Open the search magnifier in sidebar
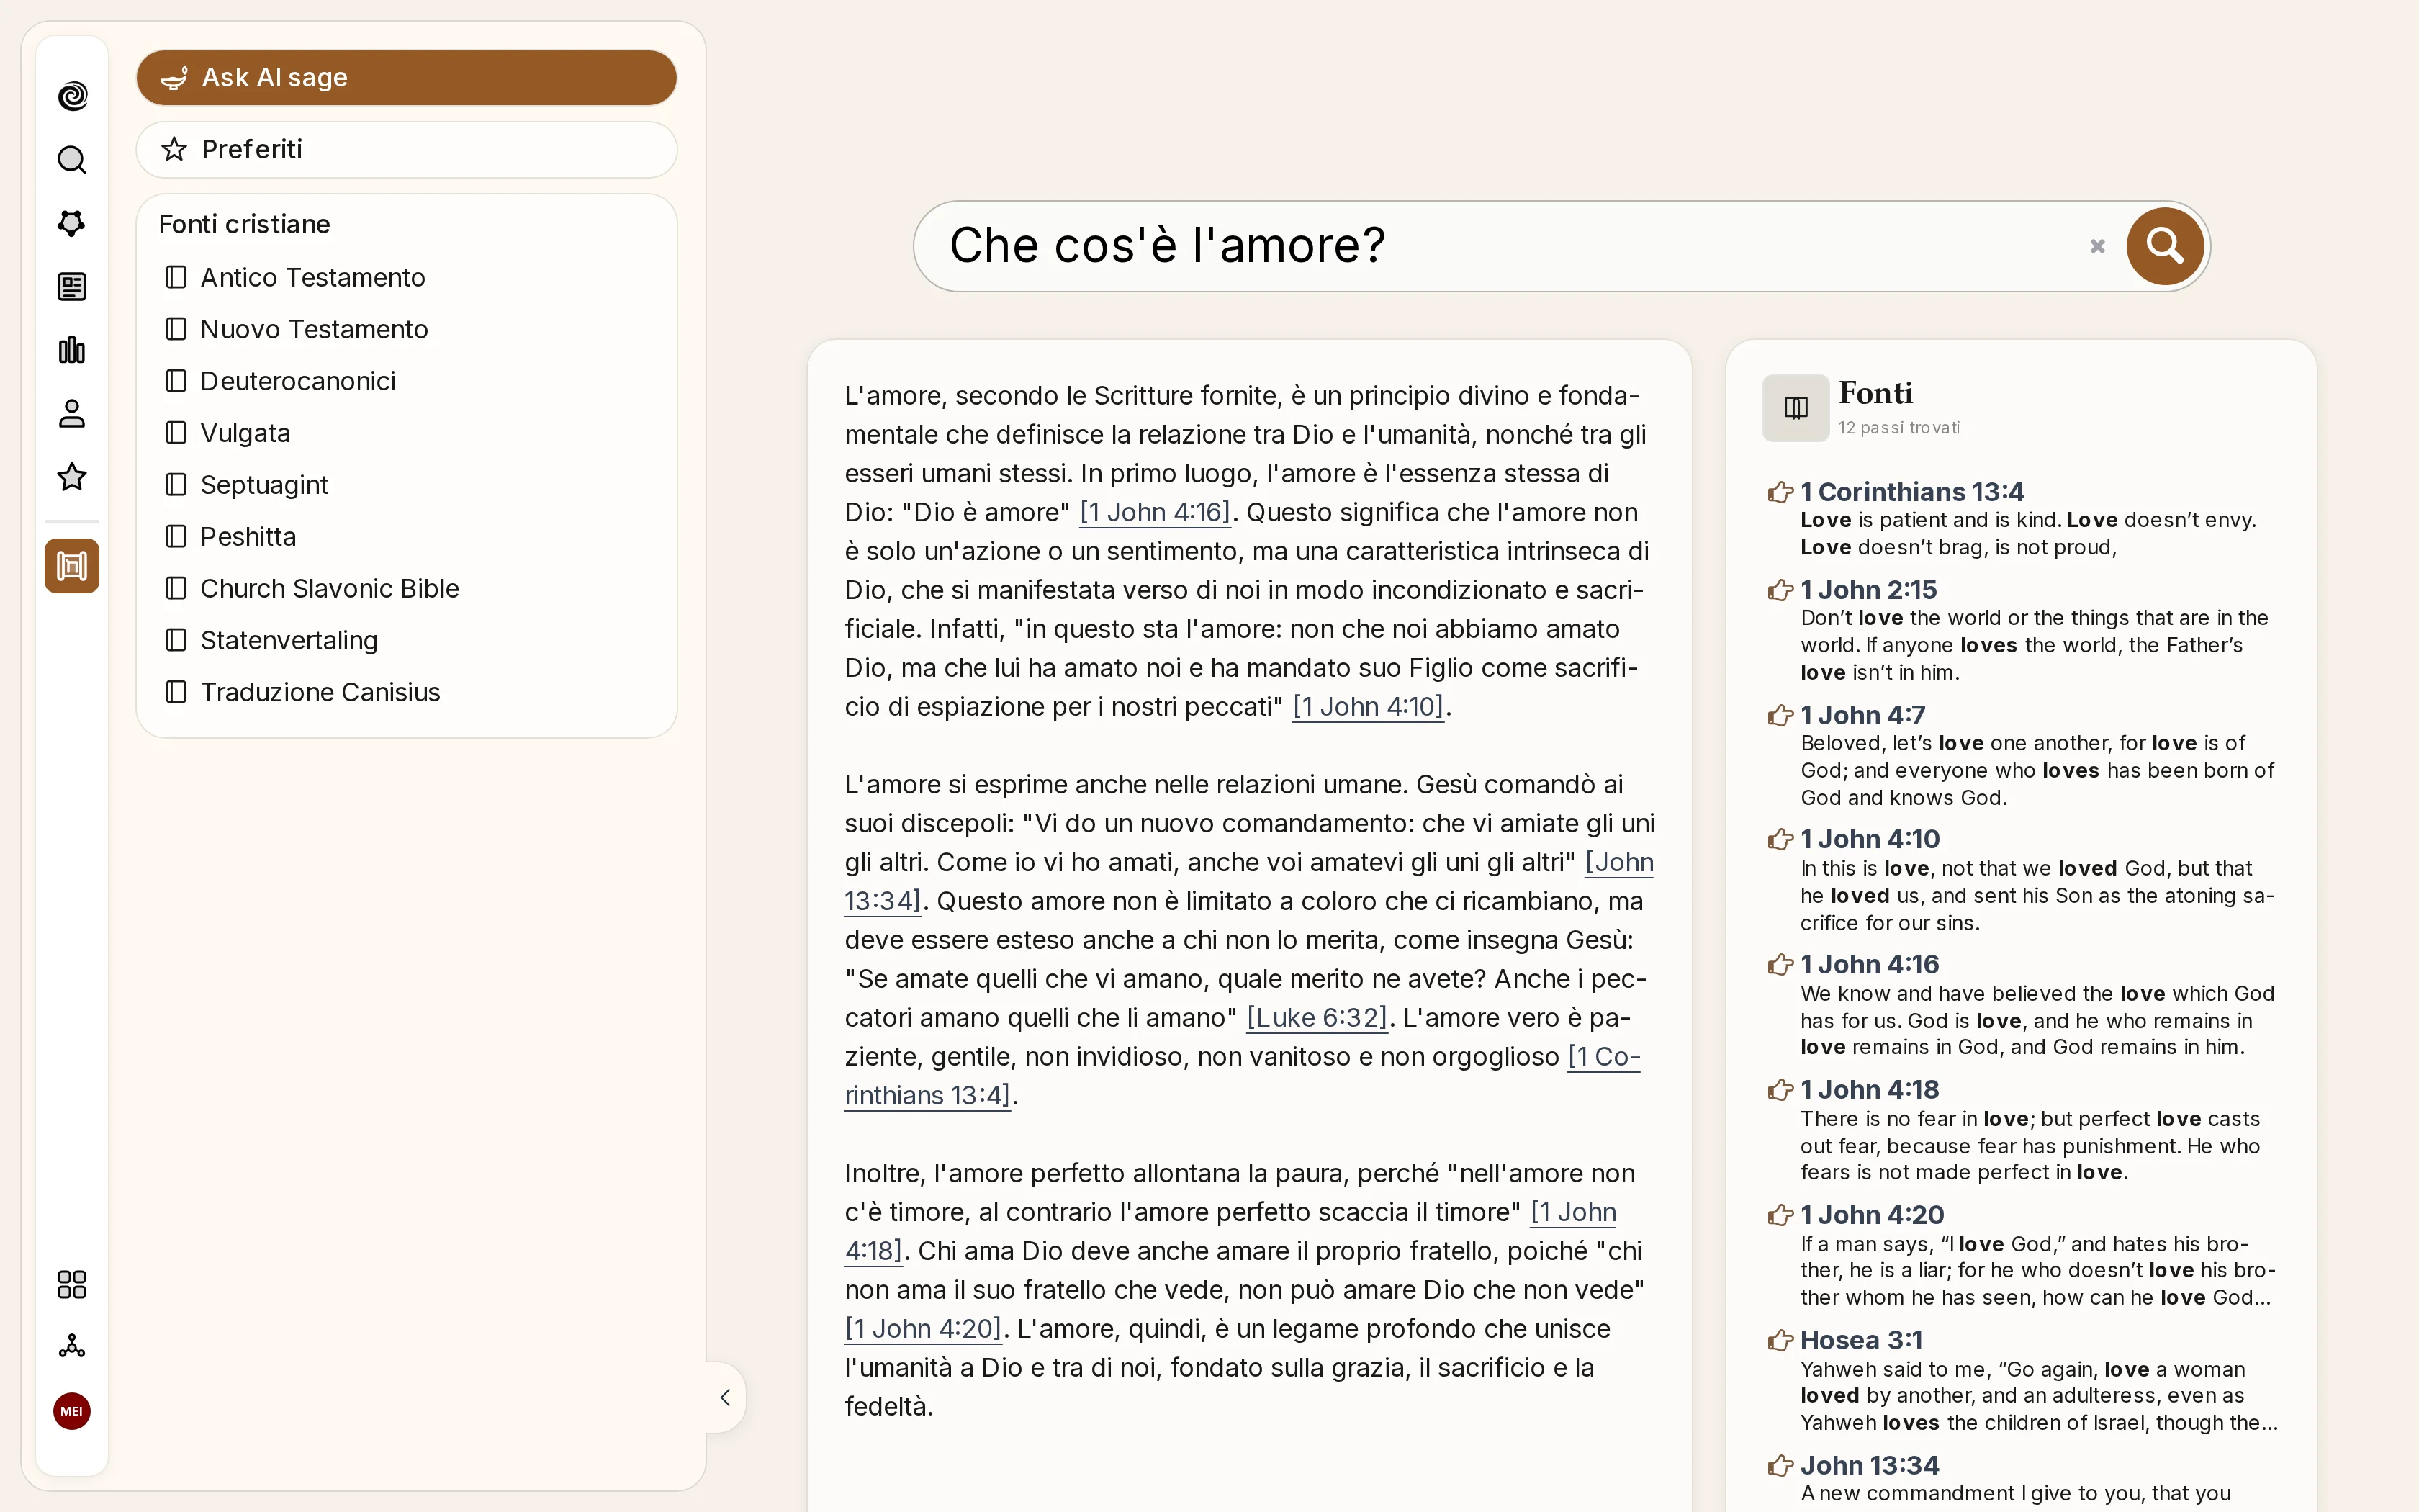This screenshot has height=1512, width=2419. point(72,160)
